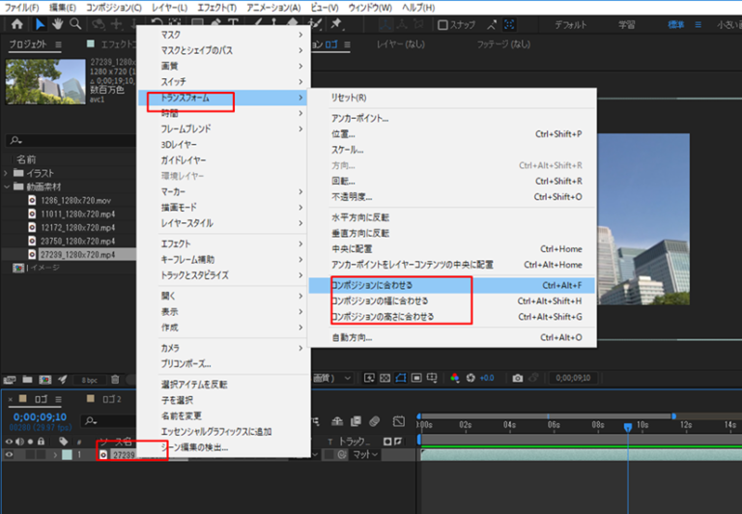The width and height of the screenshot is (742, 514).
Task: Click the 動画素材 folder icon
Action: 18,186
